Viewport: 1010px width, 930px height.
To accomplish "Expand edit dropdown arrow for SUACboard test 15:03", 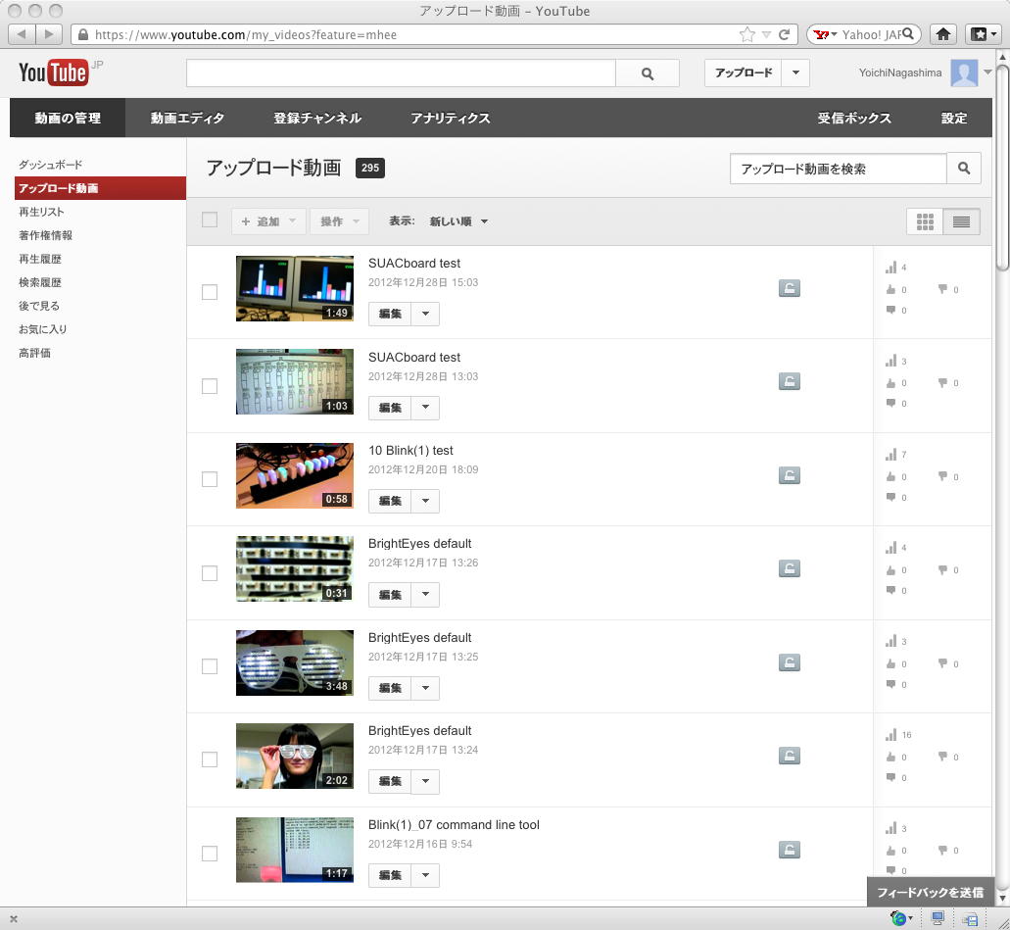I will click(425, 314).
